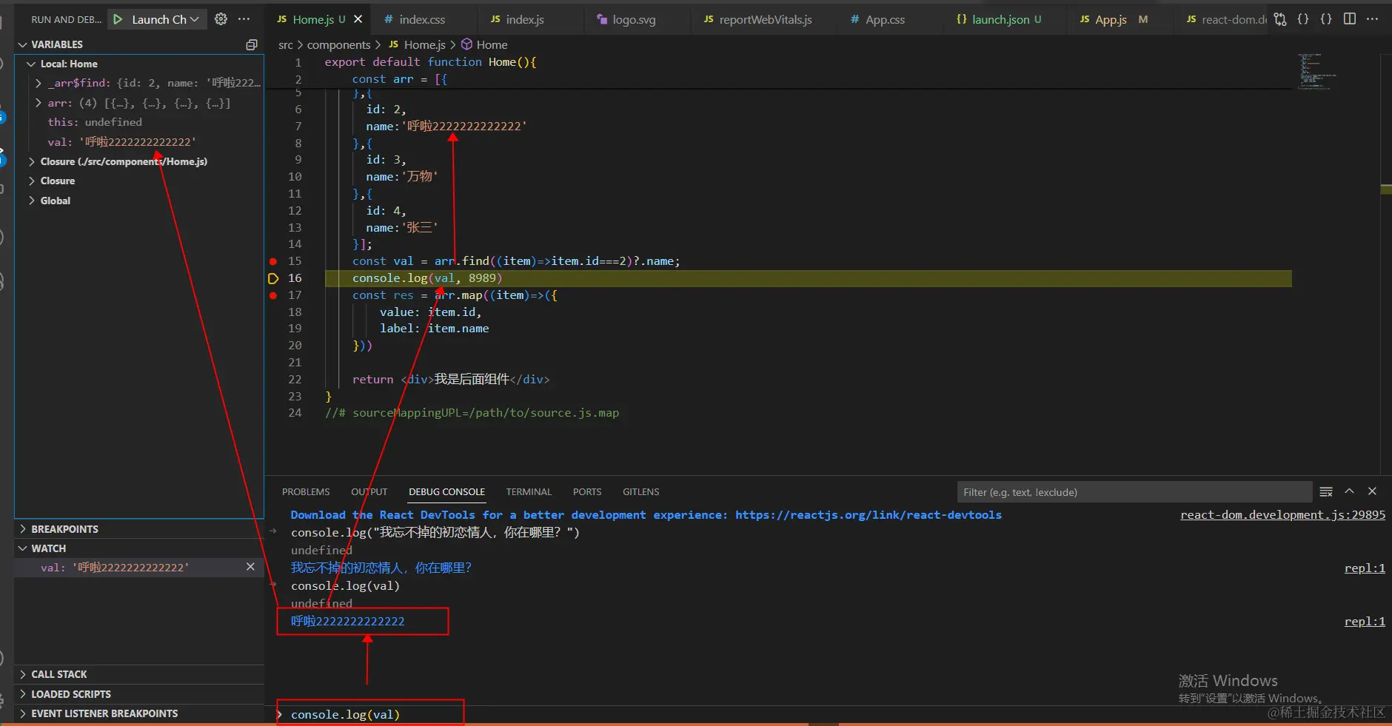Switch to the TERMINAL panel tab
1392x726 pixels.
[x=529, y=491]
